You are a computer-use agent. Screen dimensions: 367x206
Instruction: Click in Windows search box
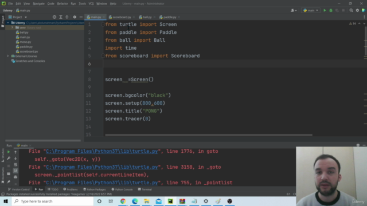pyautogui.click(x=53, y=201)
